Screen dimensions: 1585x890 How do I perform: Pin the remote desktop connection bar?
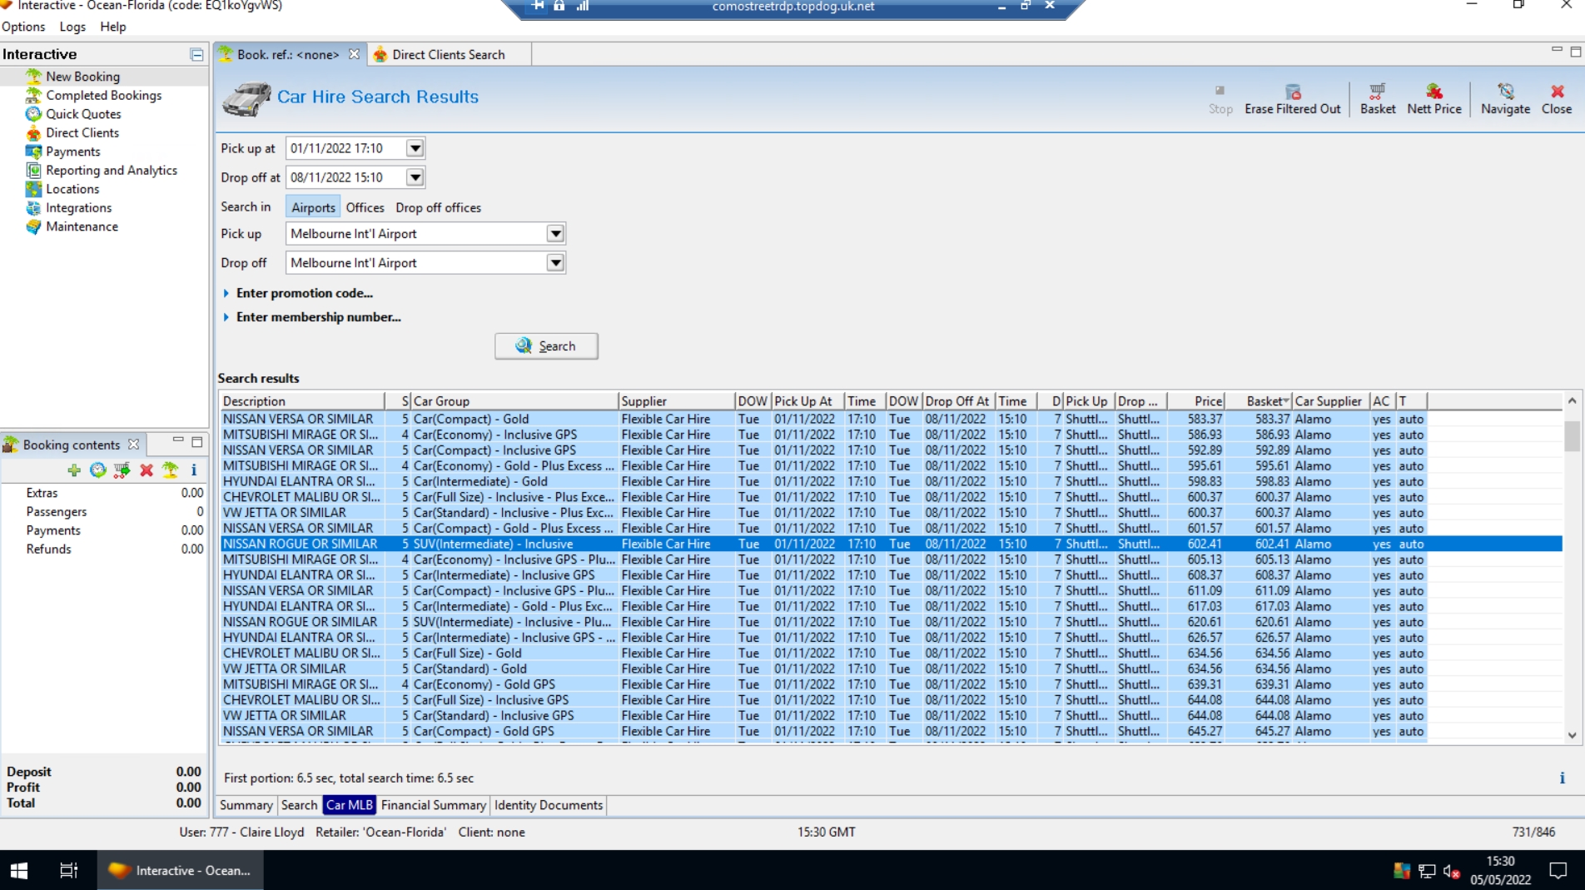pos(538,6)
